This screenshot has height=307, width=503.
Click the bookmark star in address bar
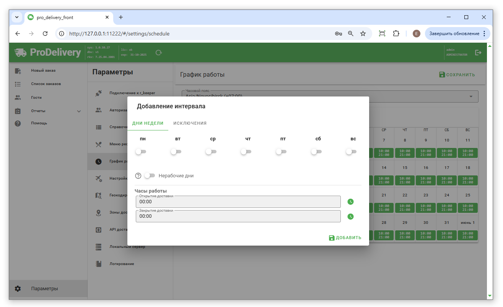pos(363,34)
